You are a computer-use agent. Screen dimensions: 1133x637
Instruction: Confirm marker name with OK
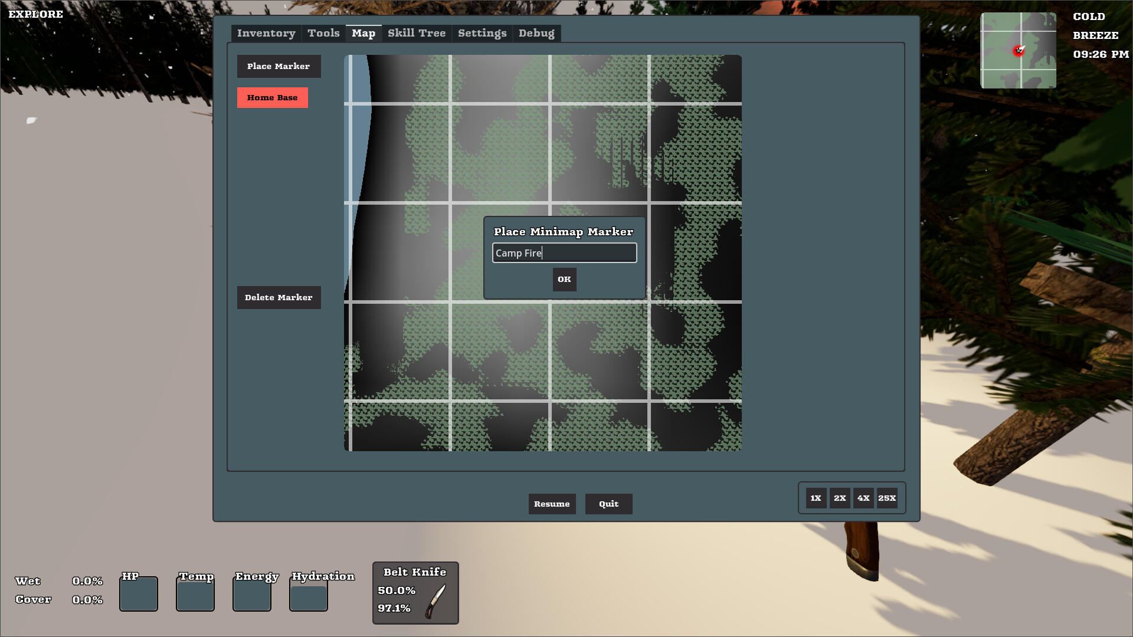tap(564, 280)
